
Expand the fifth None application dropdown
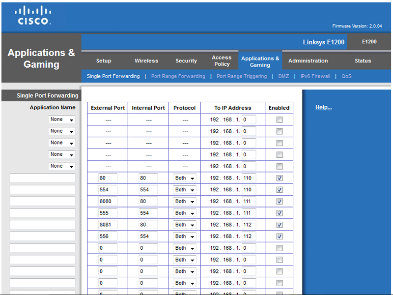point(62,166)
